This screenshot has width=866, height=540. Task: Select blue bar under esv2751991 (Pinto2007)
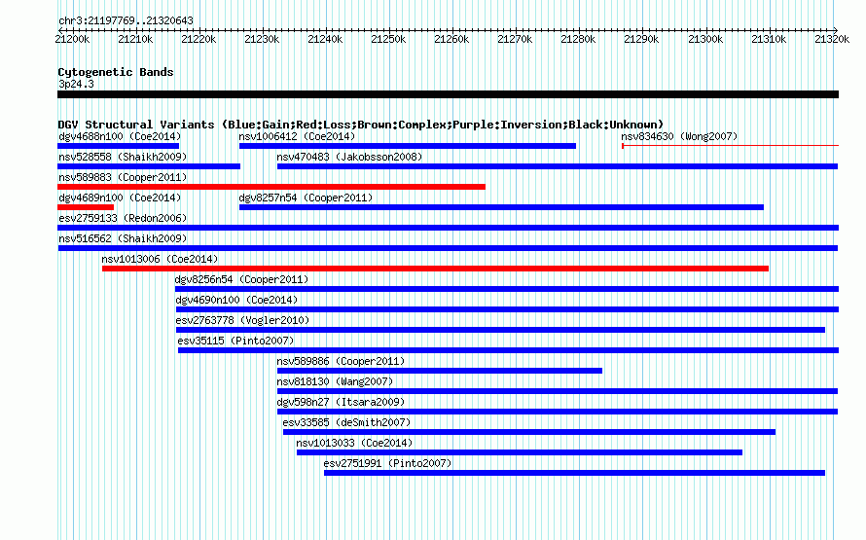coord(574,473)
